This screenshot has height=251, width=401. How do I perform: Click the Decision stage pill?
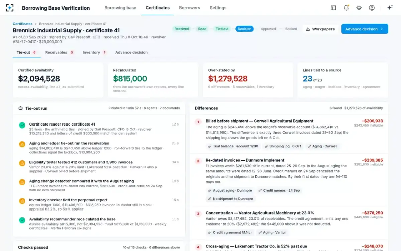click(x=244, y=29)
